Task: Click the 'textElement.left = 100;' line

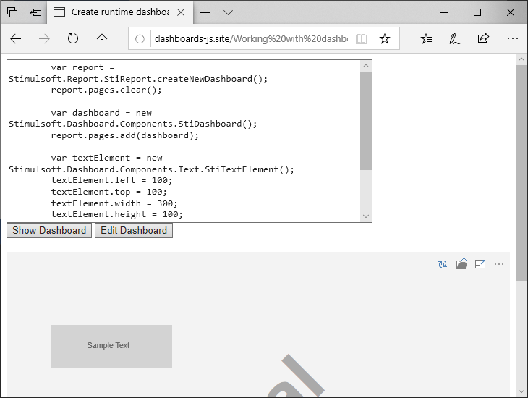Action: tap(111, 180)
